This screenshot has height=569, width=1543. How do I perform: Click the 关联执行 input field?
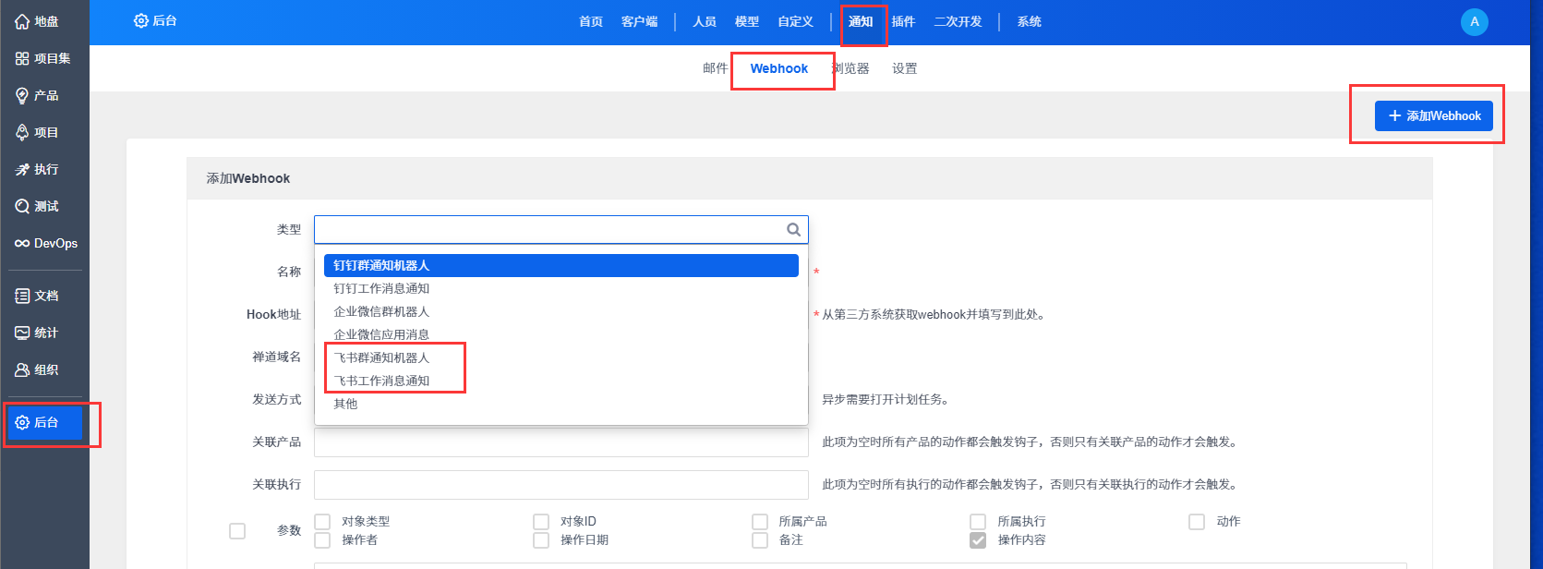tap(561, 484)
